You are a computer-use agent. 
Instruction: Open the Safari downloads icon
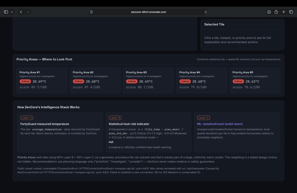pyautogui.click(x=269, y=12)
